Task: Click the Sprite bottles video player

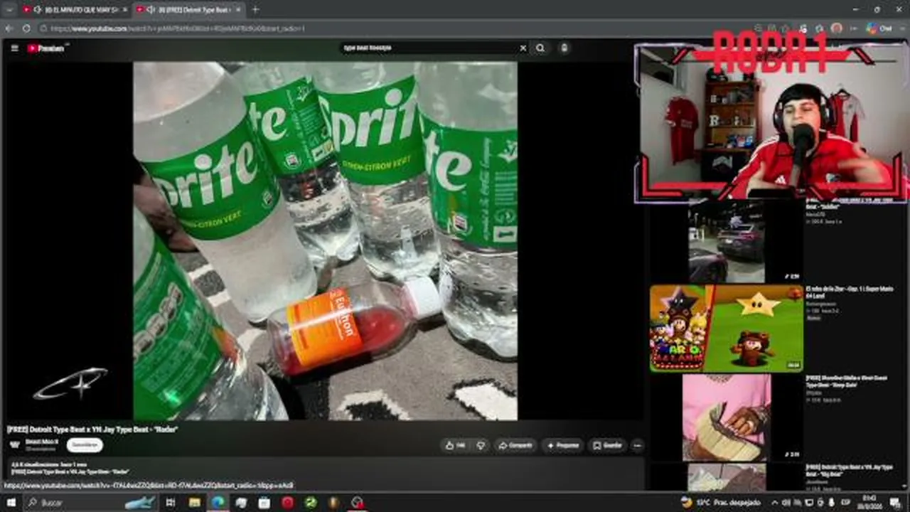Action: (x=325, y=240)
